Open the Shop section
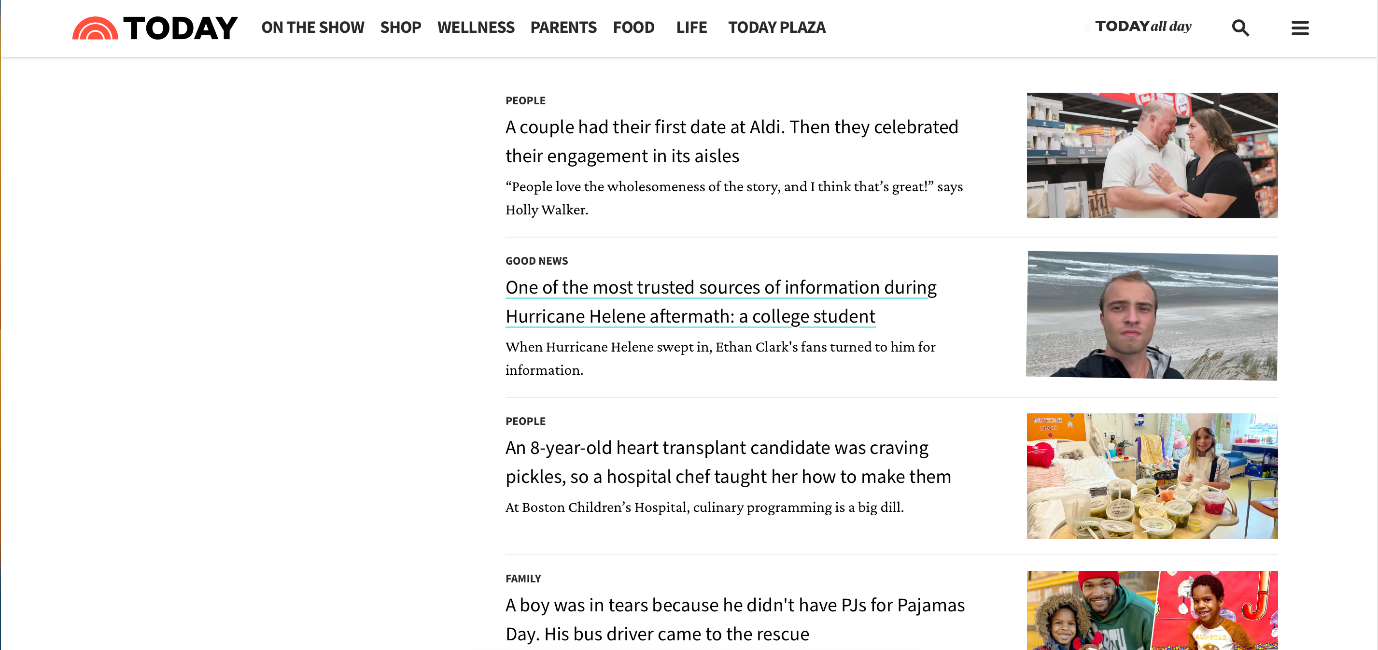The width and height of the screenshot is (1378, 650). pos(400,28)
